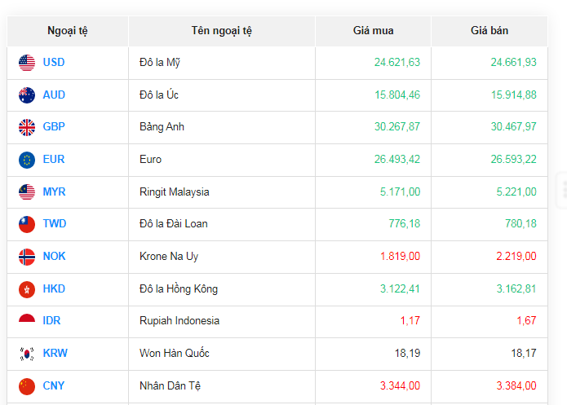
Task: Click the Ngoại tệ column header
Action: point(68,31)
